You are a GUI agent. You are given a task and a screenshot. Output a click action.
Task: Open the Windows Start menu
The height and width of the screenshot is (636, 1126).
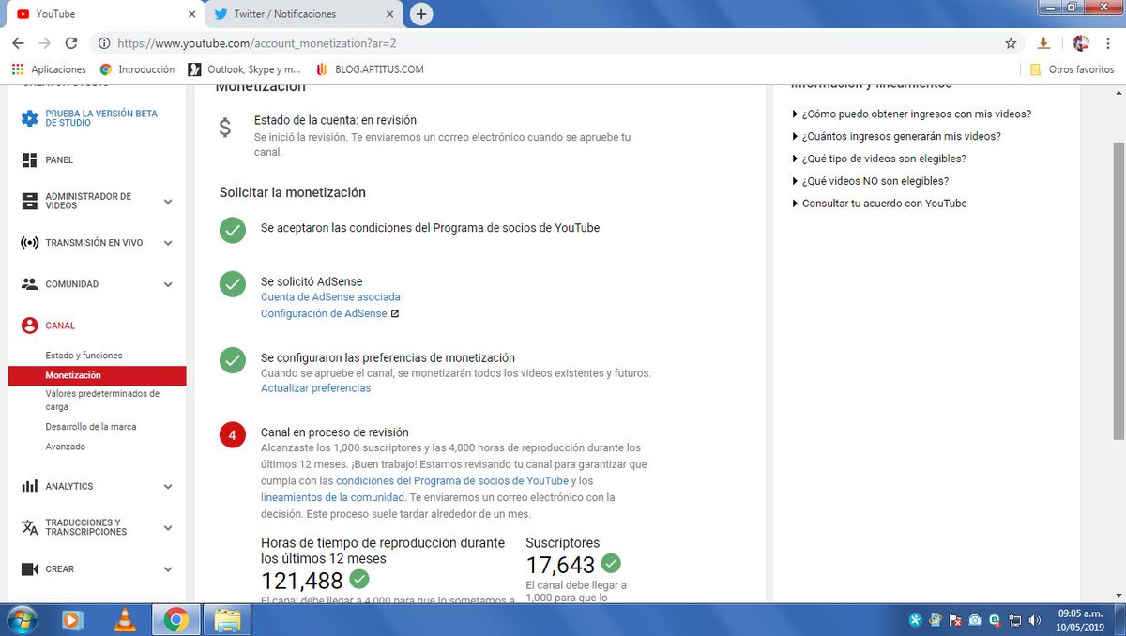[x=21, y=619]
